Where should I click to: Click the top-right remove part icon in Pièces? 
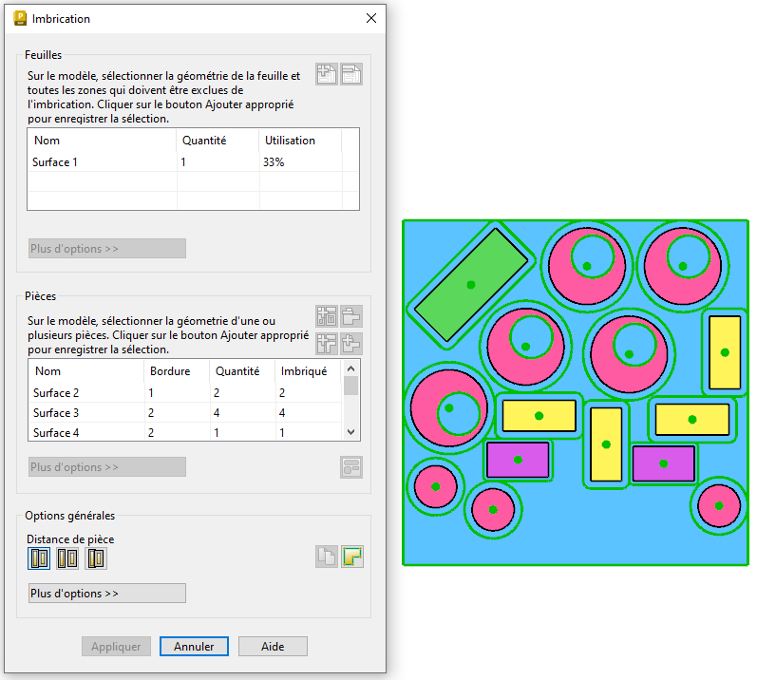[x=352, y=317]
